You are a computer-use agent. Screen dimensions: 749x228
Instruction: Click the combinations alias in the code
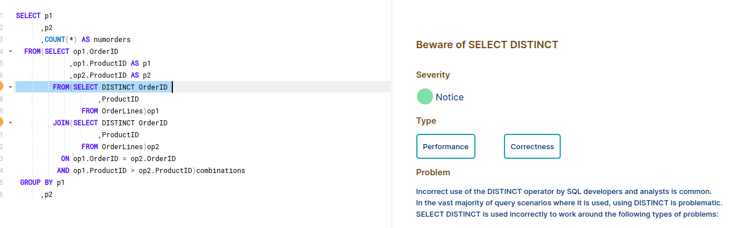coord(220,171)
